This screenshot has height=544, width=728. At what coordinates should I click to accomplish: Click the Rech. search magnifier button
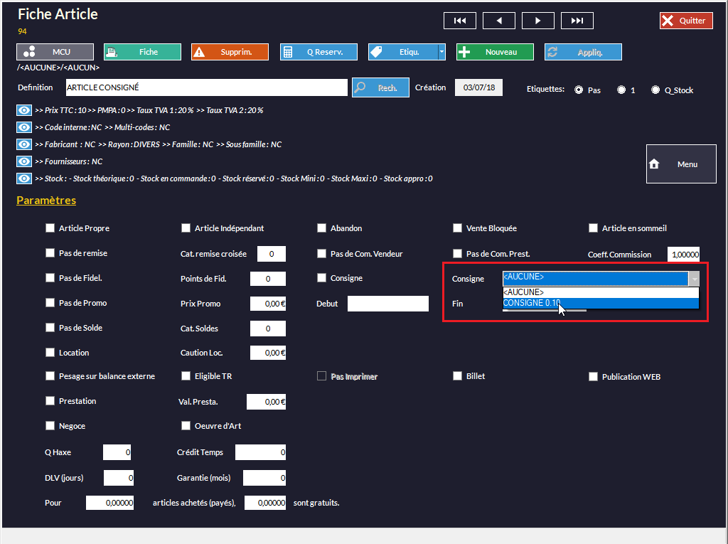coord(380,87)
